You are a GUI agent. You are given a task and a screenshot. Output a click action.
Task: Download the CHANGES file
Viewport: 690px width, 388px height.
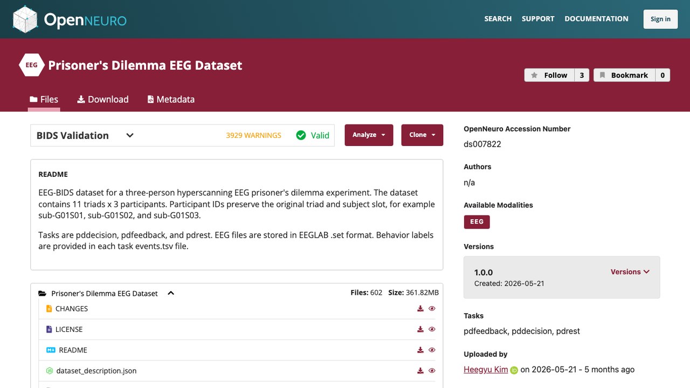420,309
